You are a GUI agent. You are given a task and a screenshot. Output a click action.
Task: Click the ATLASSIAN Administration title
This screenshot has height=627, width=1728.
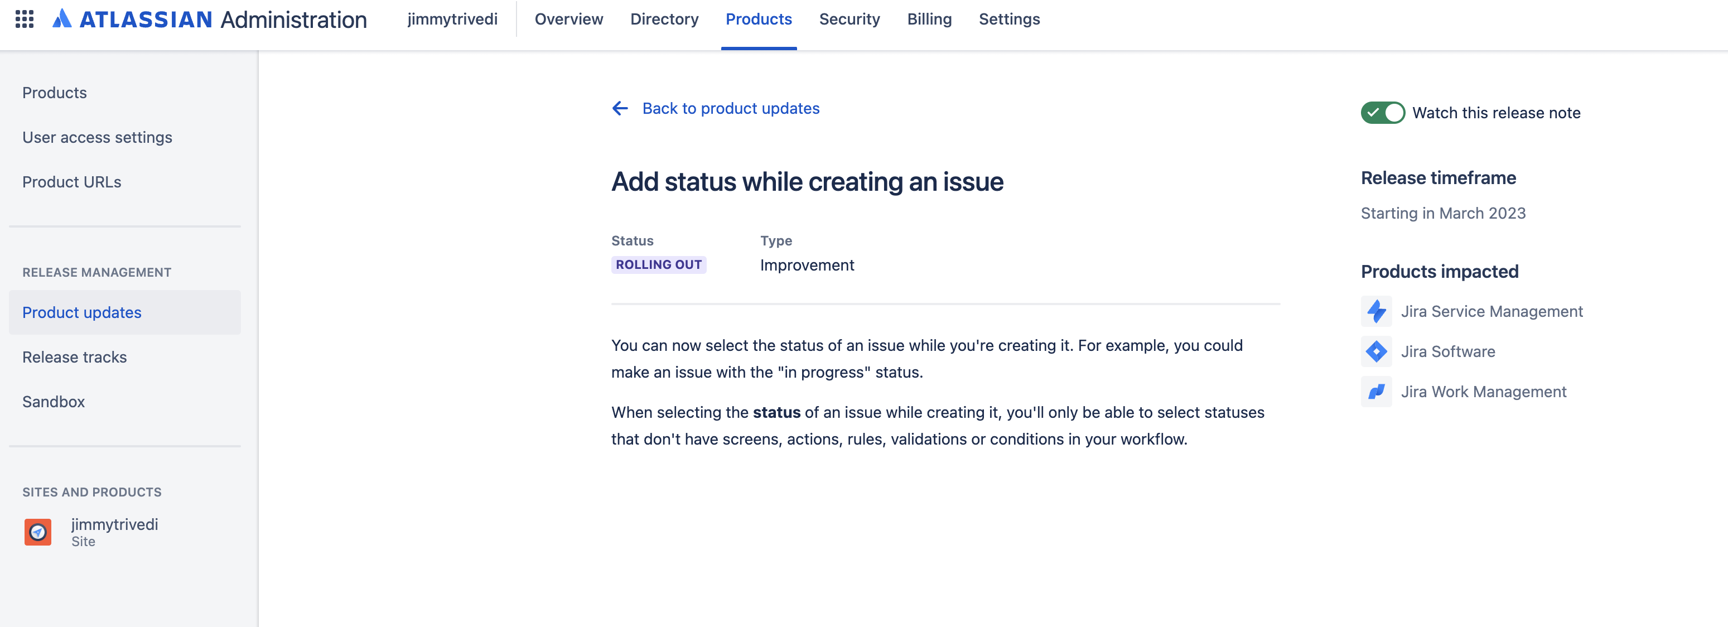(223, 20)
